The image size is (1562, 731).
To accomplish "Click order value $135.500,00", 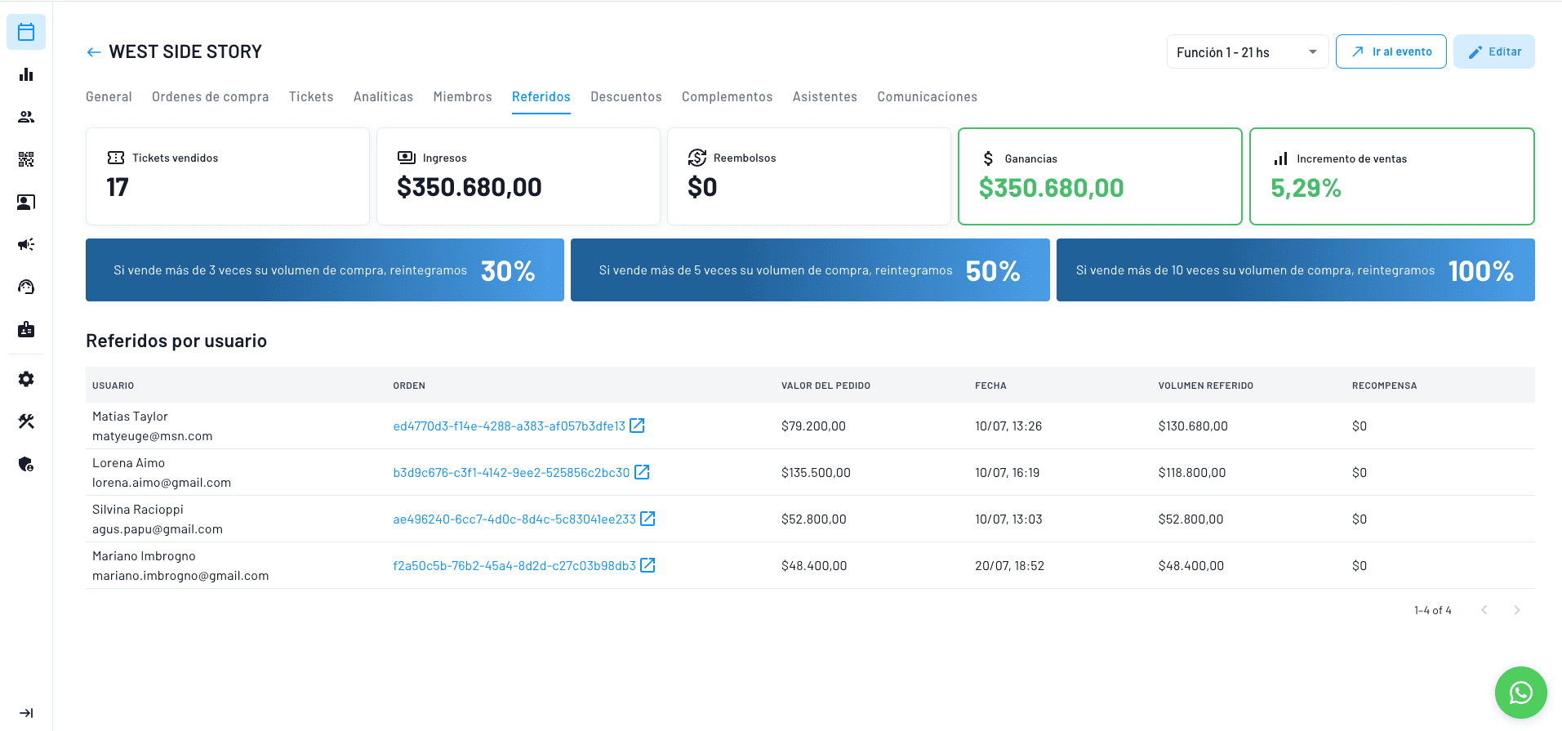I will point(816,473).
